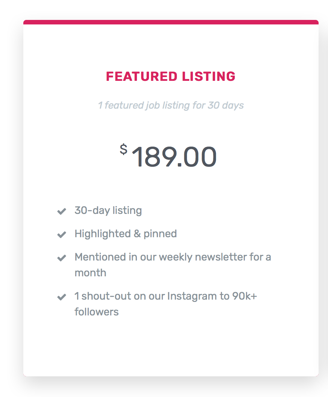Select the FEATURED LISTING heading
The width and height of the screenshot is (328, 397).
click(x=171, y=76)
